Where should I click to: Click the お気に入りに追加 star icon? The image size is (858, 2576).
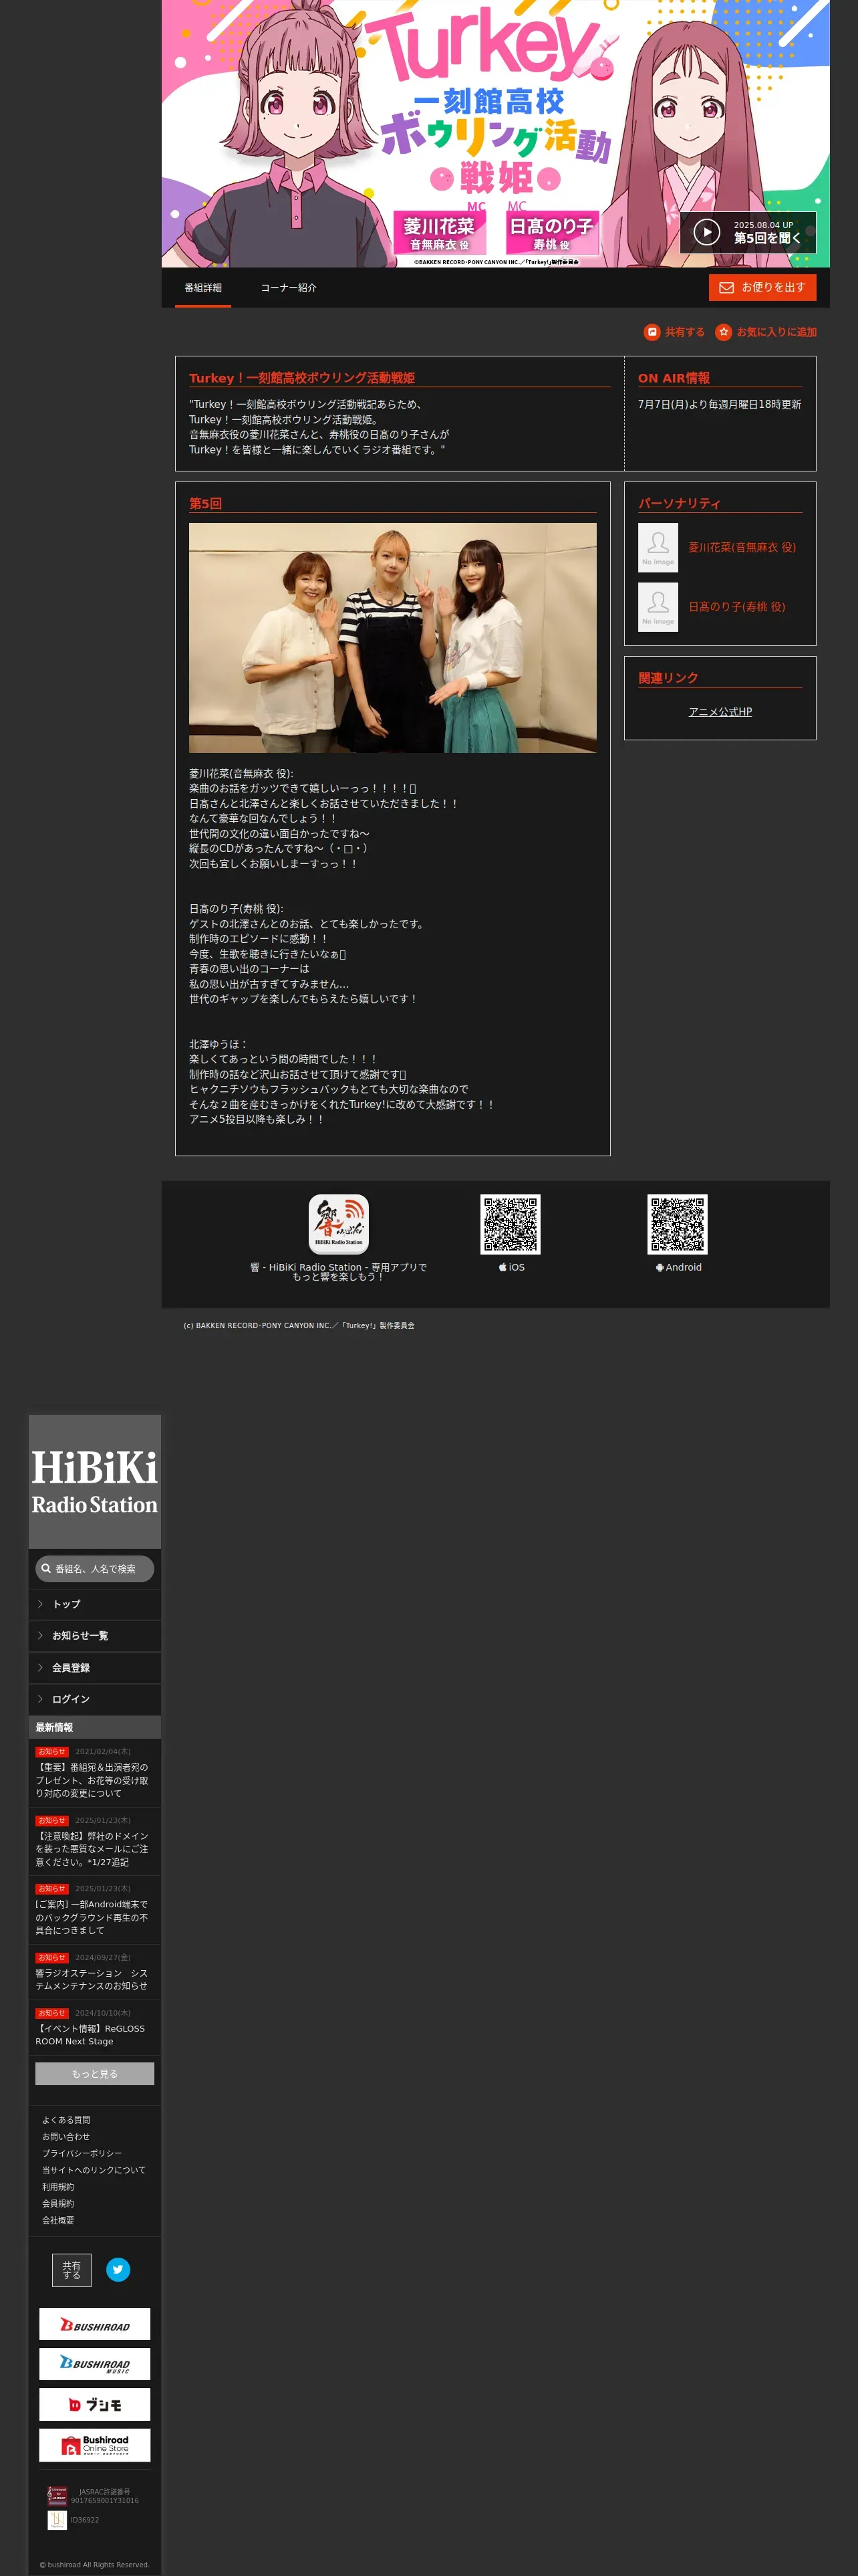723,332
